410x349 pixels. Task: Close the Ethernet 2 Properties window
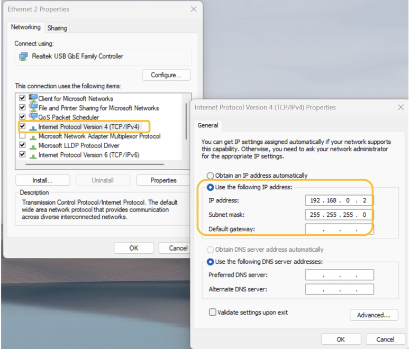tap(194, 9)
